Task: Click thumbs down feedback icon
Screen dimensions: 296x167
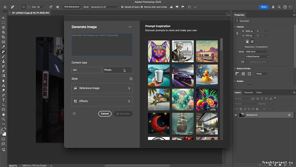Action: coord(177,7)
